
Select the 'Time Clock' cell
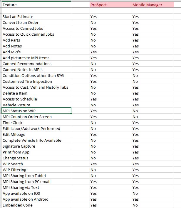point(36,123)
